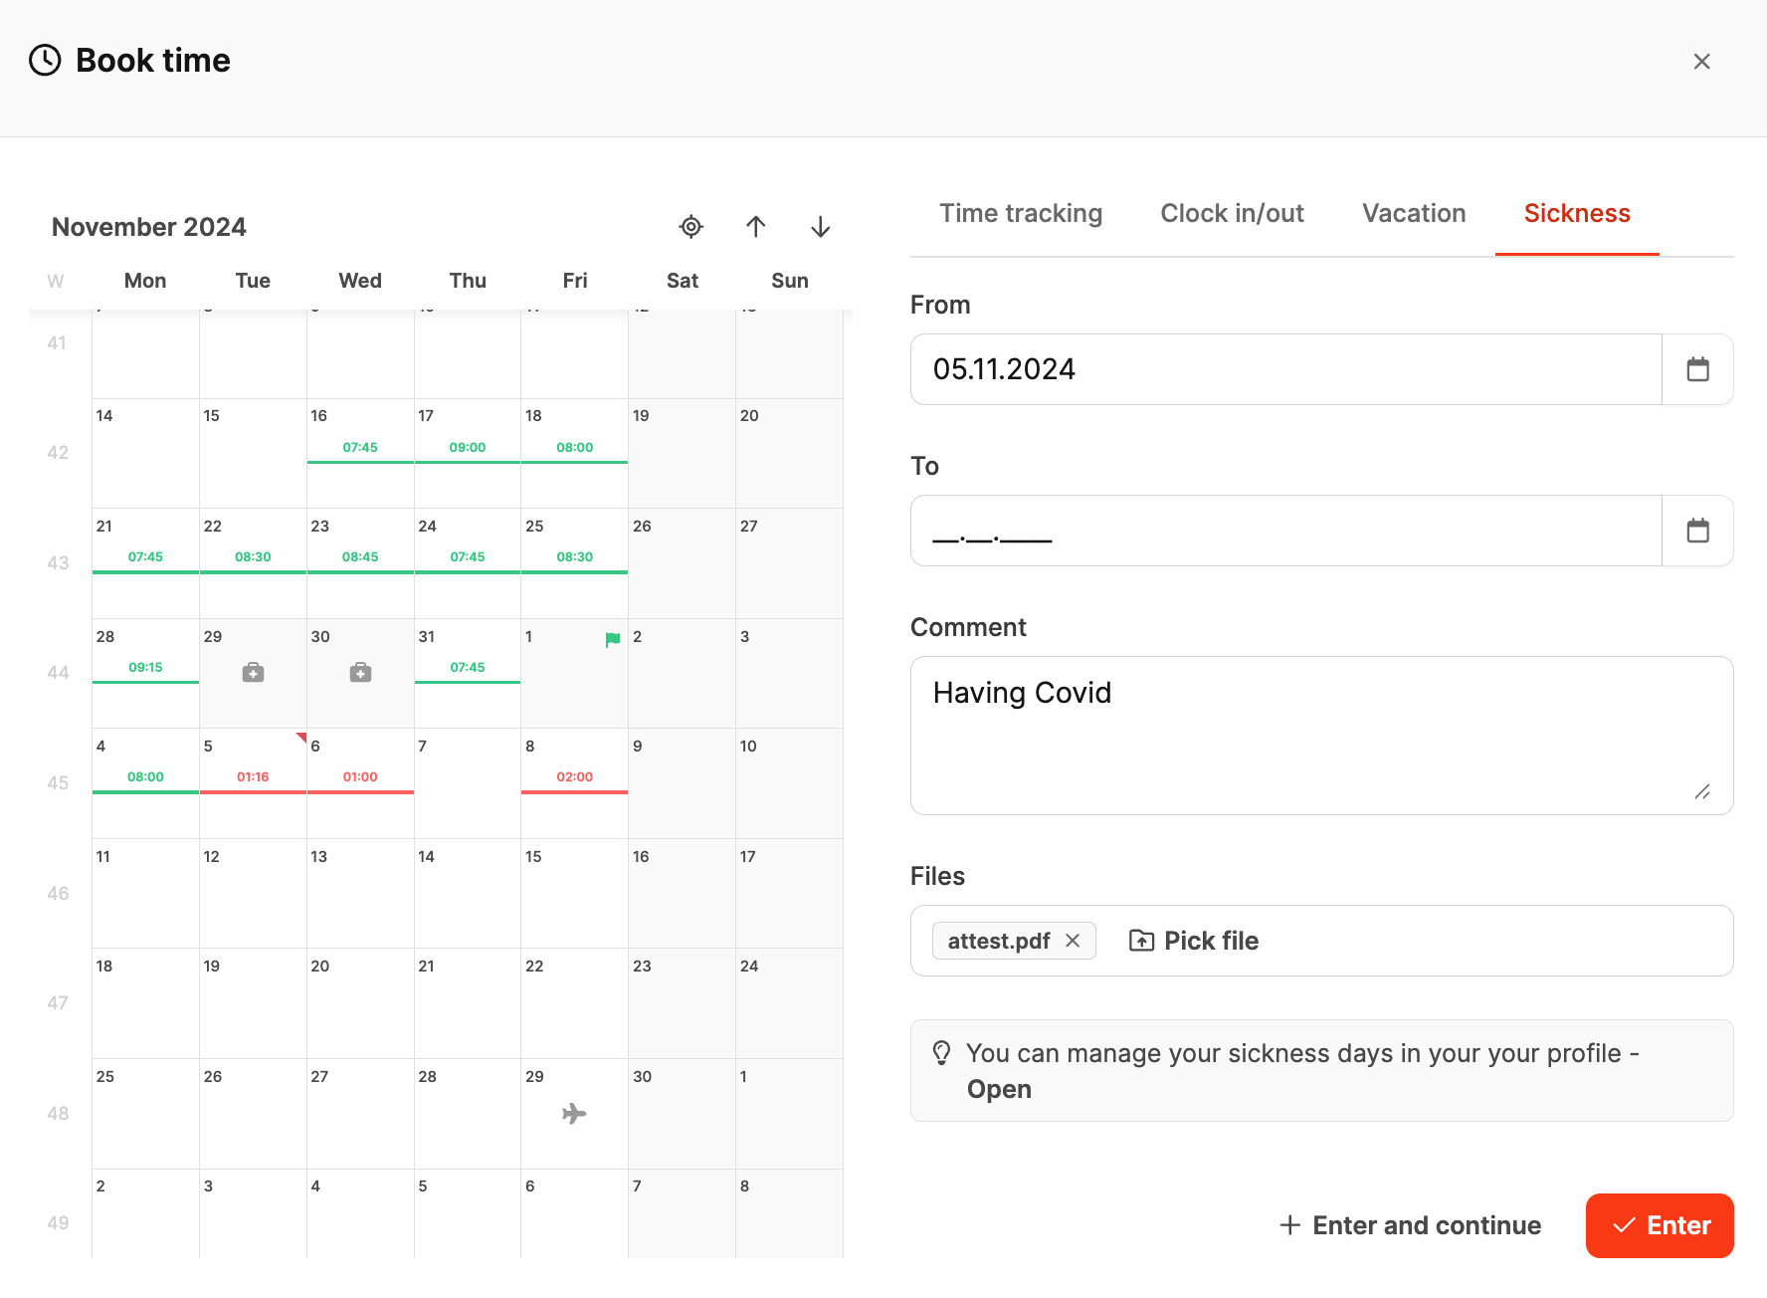Click the sickness icon on October 29
The width and height of the screenshot is (1767, 1298).
(x=254, y=673)
